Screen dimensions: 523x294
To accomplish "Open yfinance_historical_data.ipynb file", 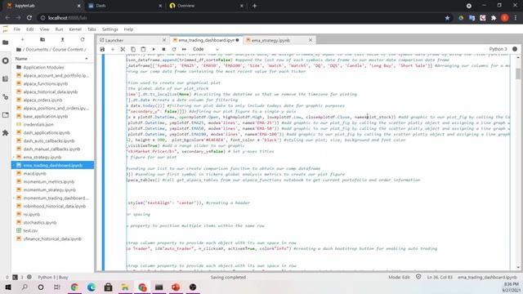I will pyautogui.click(x=52, y=238).
